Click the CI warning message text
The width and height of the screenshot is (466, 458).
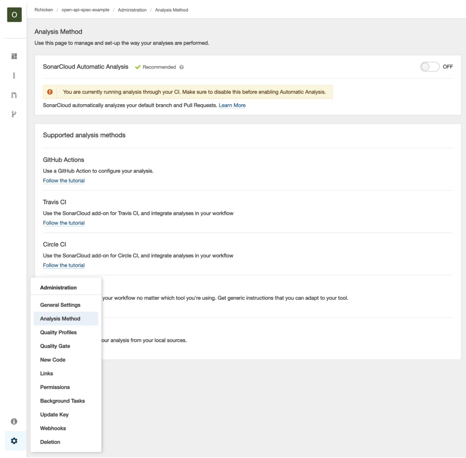point(194,92)
